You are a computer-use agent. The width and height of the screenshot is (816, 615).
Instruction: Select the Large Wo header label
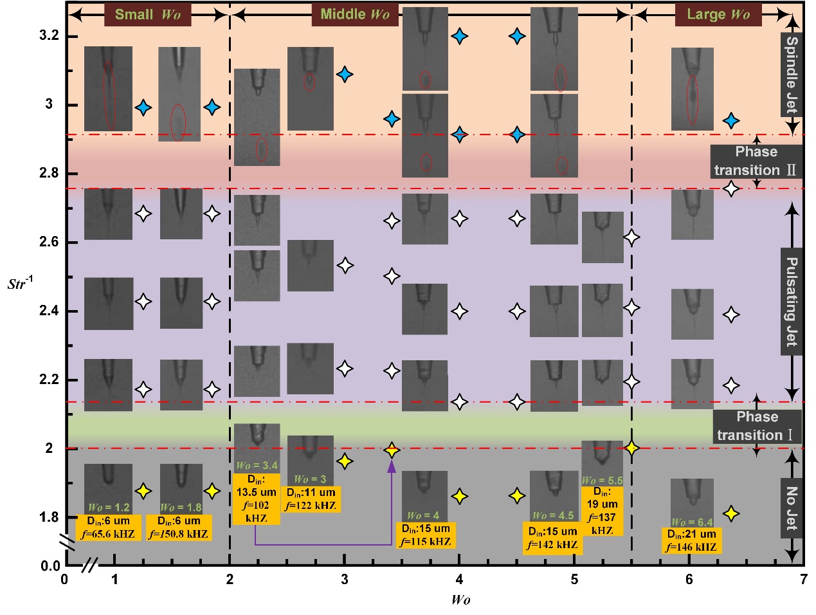point(718,15)
